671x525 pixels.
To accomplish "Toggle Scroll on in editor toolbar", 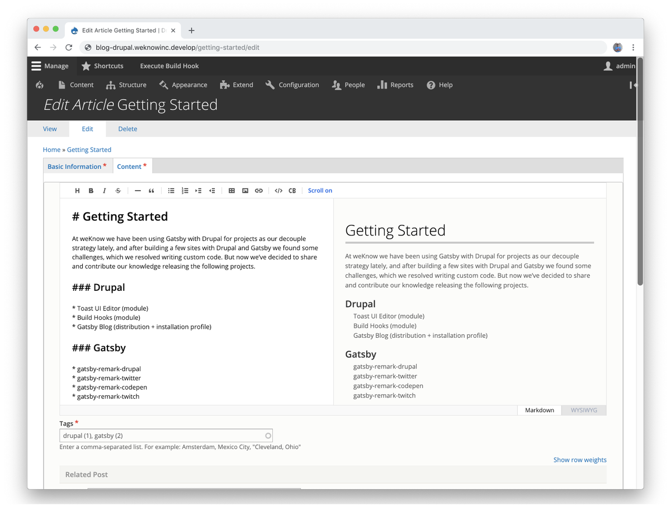I will tap(320, 191).
